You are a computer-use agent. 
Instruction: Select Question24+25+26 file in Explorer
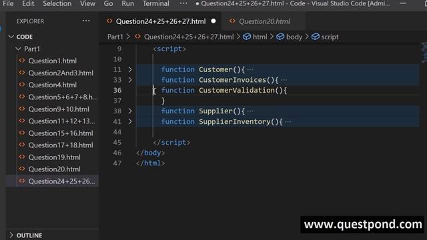(x=52, y=181)
